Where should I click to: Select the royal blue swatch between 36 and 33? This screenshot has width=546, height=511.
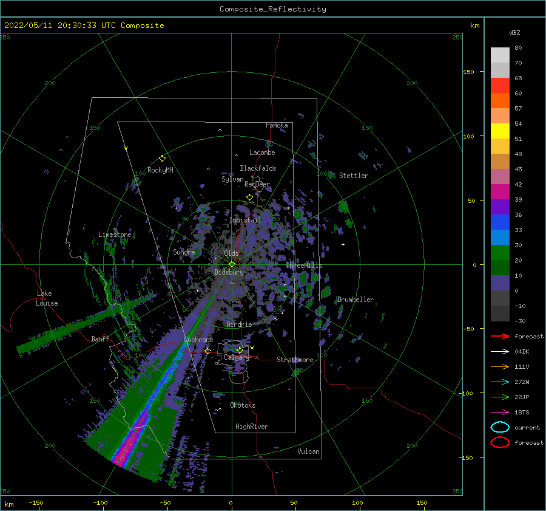click(500, 222)
